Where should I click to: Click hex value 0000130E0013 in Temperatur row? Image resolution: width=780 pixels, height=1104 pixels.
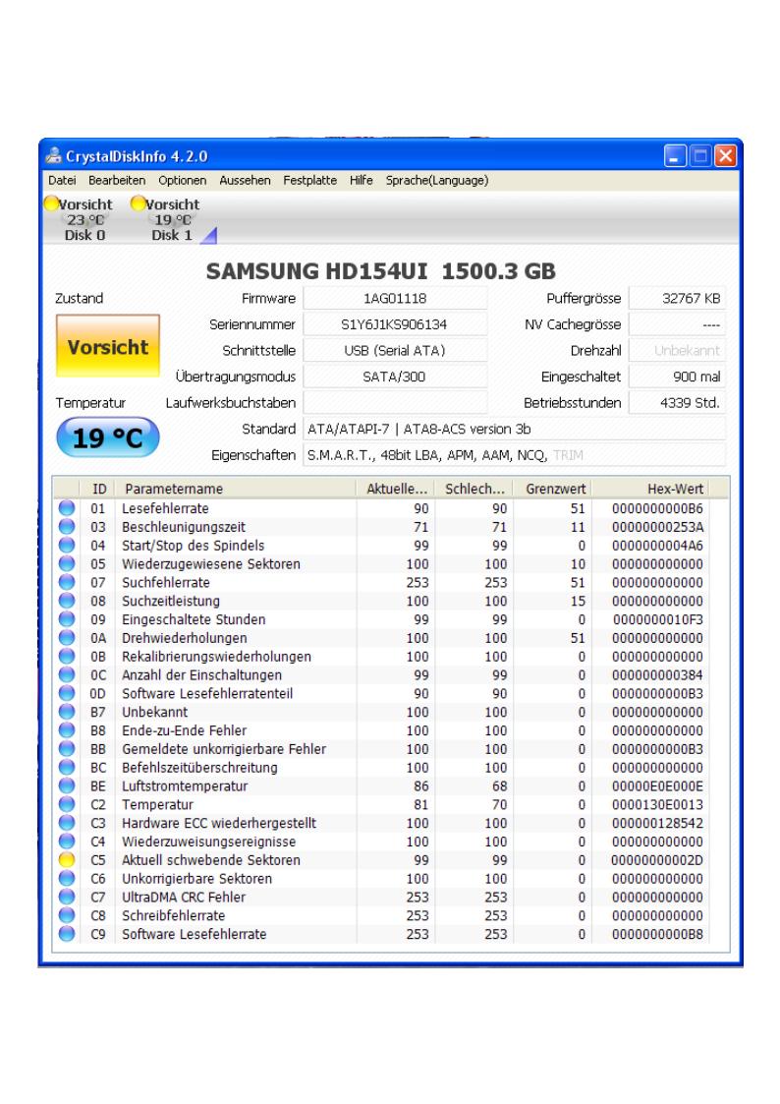click(x=657, y=804)
